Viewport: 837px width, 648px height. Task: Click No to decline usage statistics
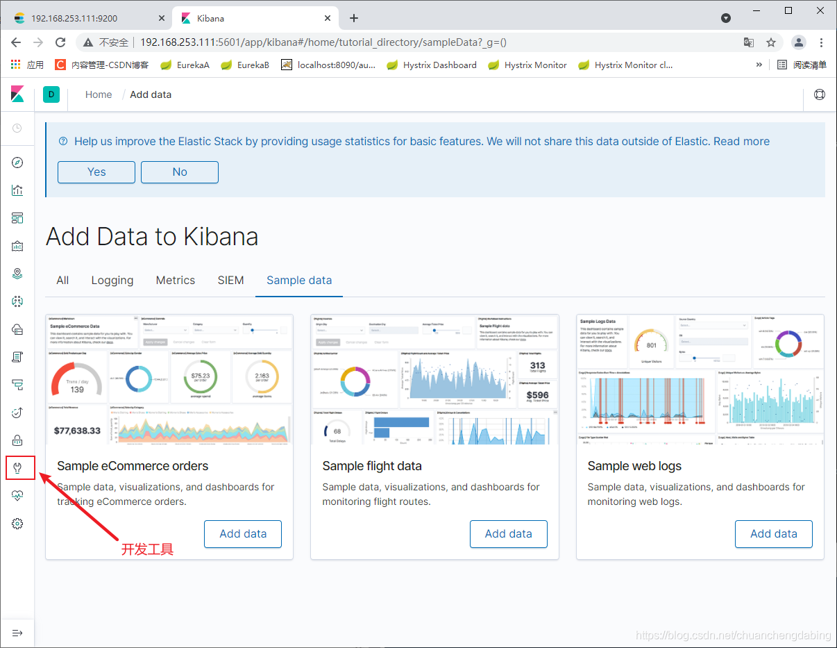coord(180,172)
